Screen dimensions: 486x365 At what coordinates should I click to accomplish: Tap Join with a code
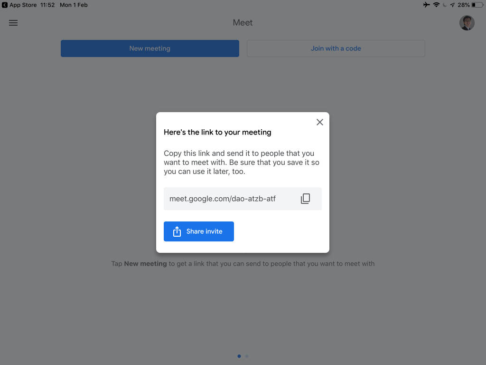pyautogui.click(x=336, y=48)
